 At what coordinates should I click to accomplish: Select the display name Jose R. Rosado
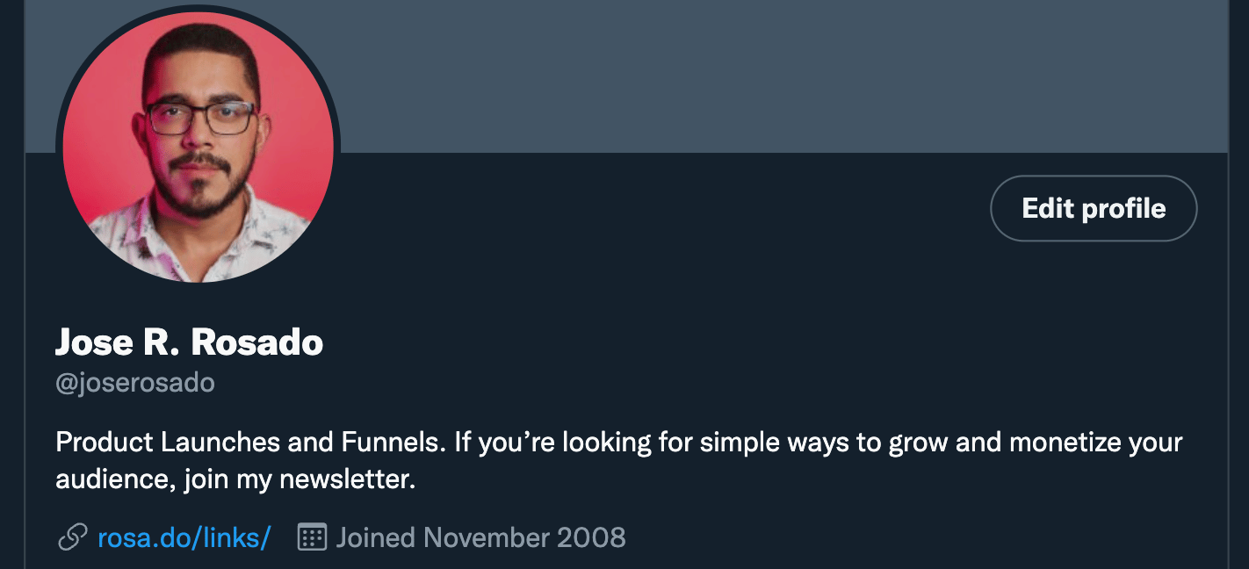tap(189, 342)
